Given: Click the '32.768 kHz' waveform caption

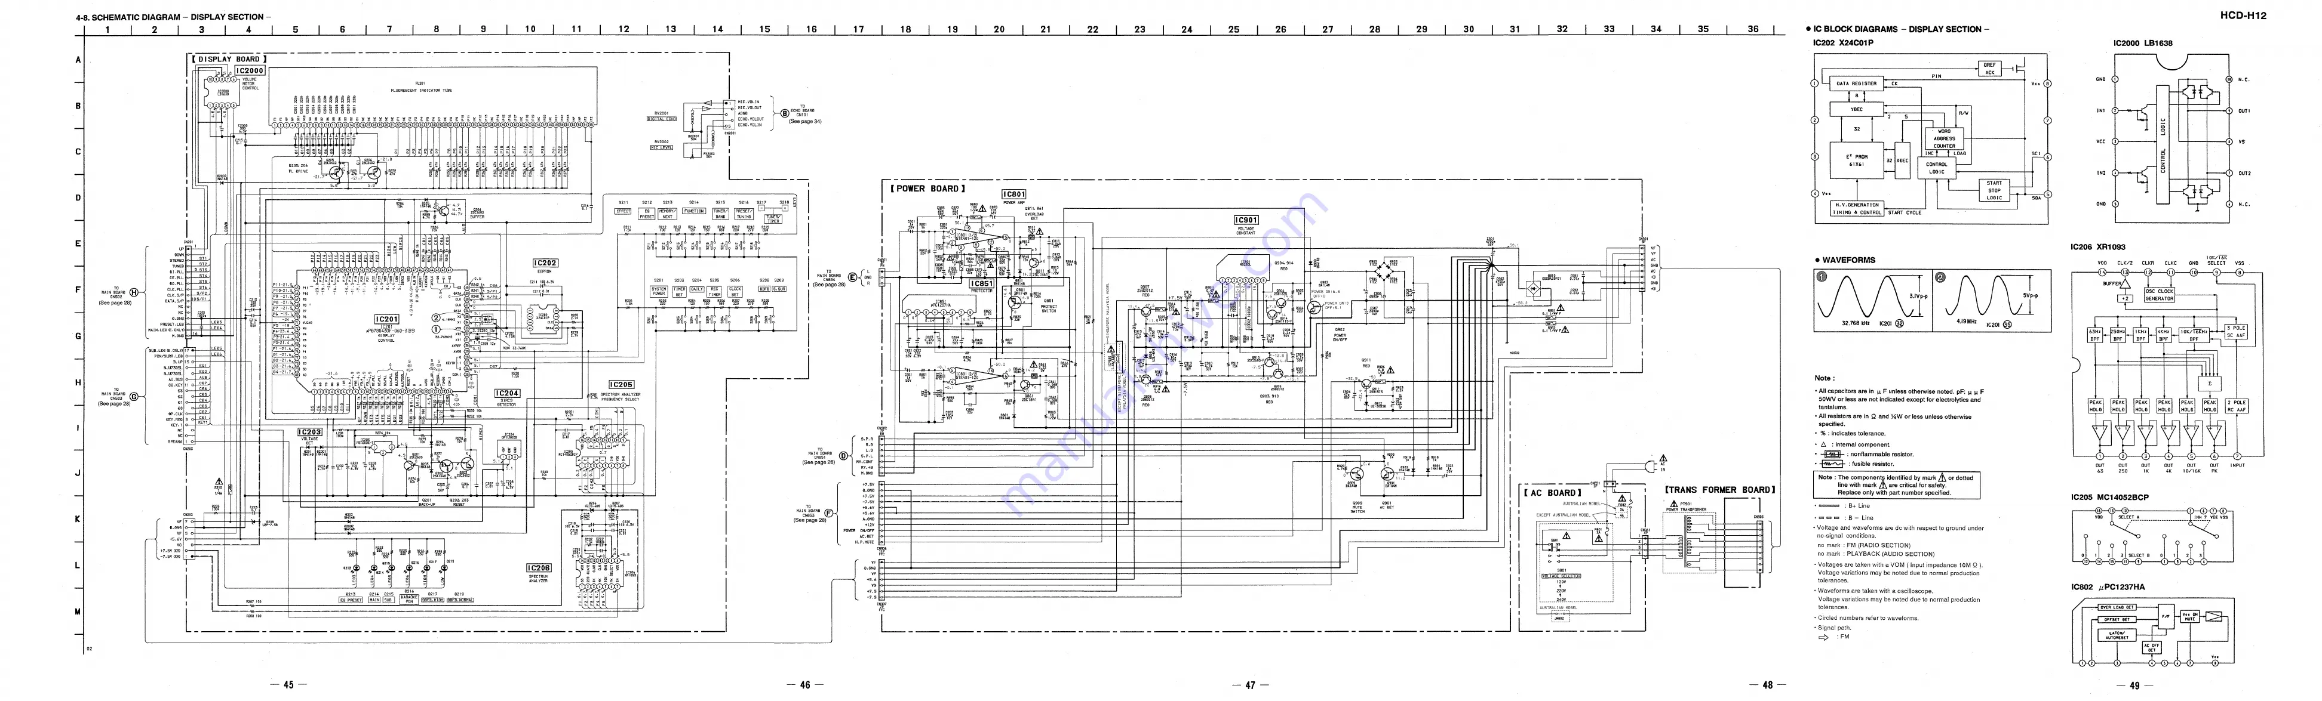Looking at the screenshot, I should pos(1856,323).
